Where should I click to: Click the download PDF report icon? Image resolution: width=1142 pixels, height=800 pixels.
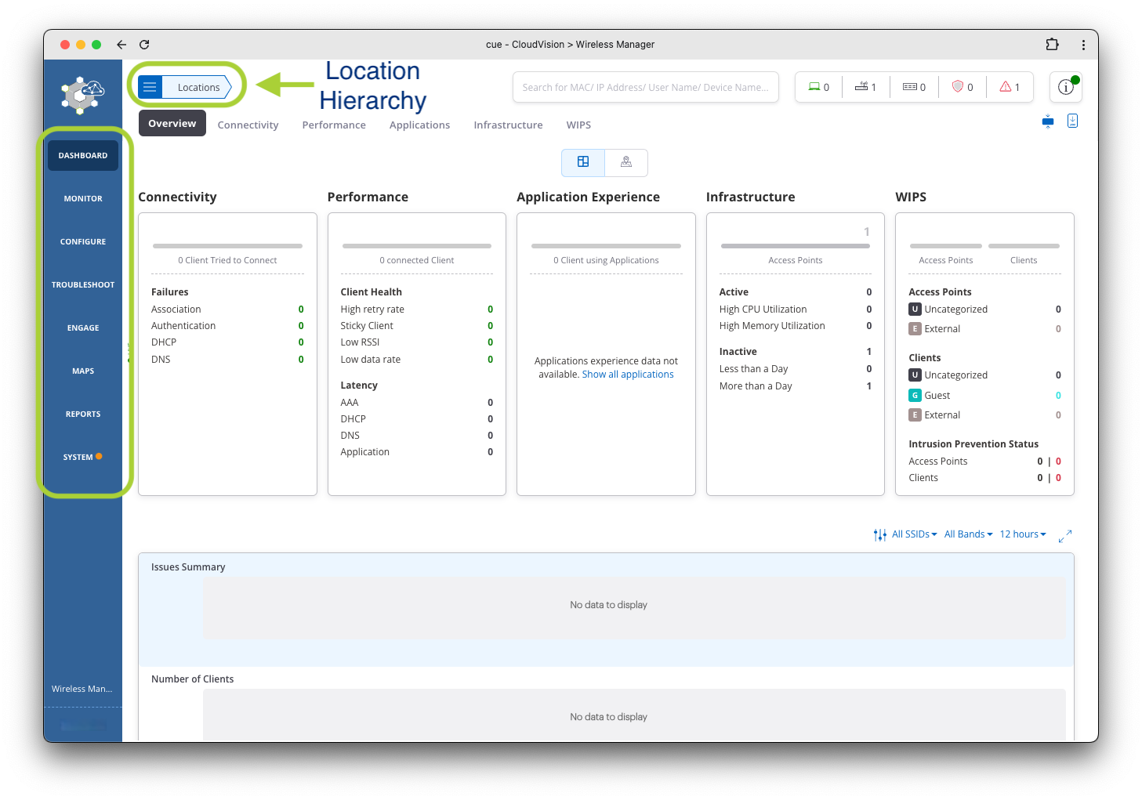pos(1072,121)
